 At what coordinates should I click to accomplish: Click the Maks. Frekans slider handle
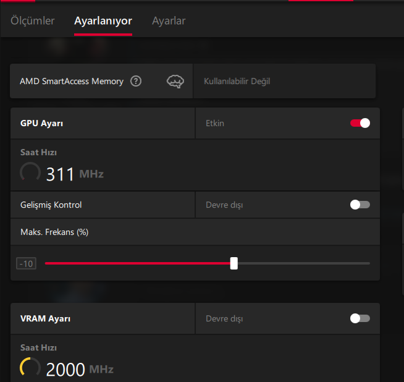coord(234,263)
